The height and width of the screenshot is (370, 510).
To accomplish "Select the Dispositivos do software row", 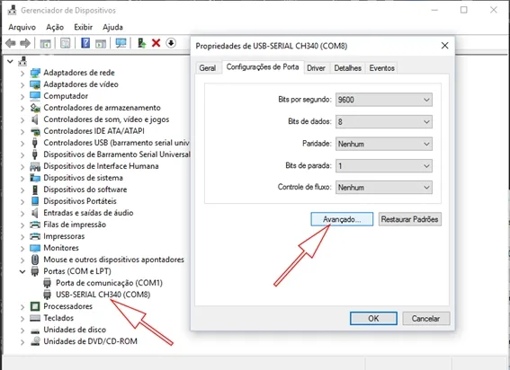I will [x=85, y=189].
